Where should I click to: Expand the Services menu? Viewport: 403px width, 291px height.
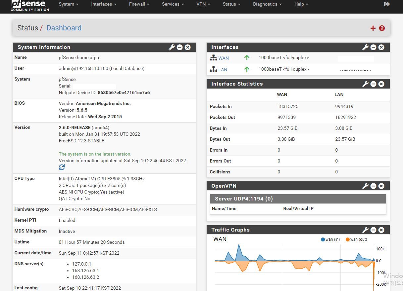tap(173, 4)
